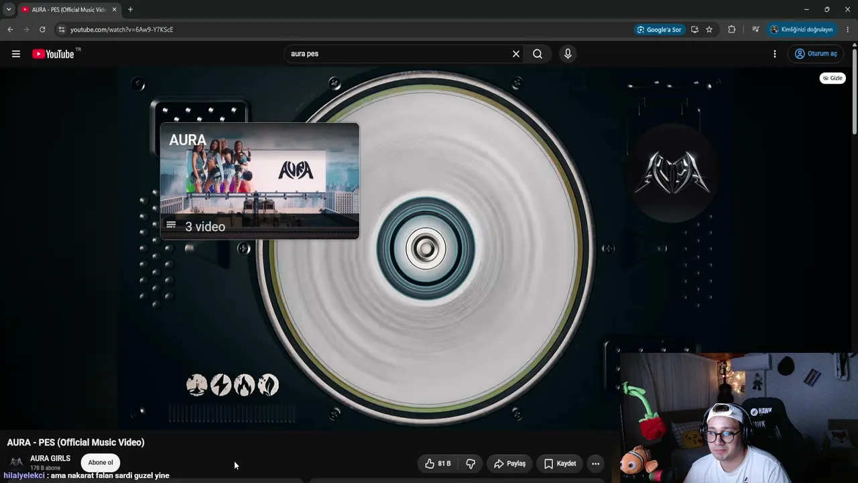Start voice search with microphone

point(568,54)
